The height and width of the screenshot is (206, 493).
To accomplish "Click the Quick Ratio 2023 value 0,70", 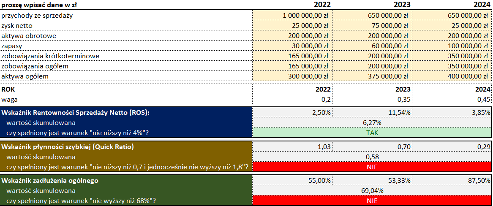I will coord(404,146).
